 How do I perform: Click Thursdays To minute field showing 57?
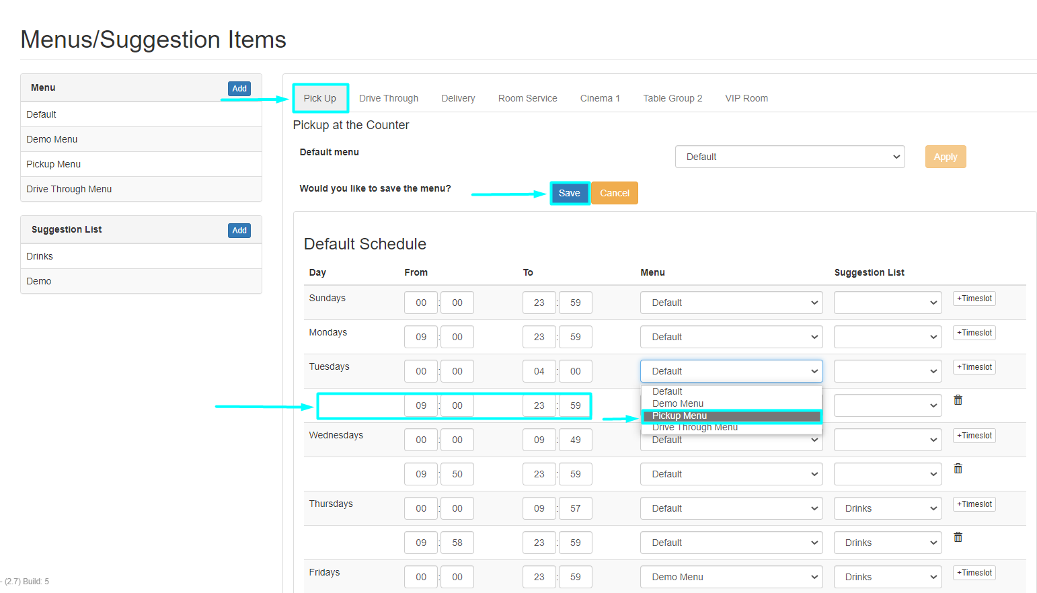point(576,508)
